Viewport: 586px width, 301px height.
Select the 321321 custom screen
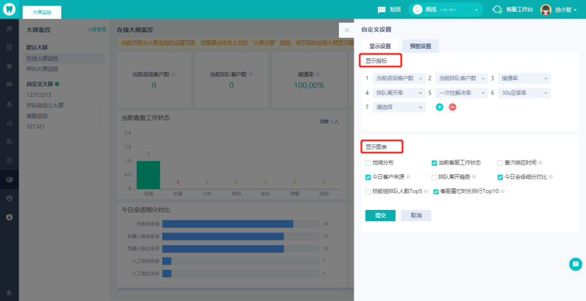click(35, 126)
